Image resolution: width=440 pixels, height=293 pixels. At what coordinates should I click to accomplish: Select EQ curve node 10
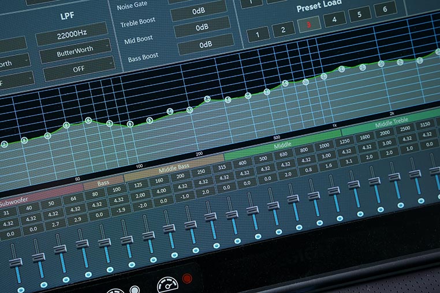coord(170,111)
